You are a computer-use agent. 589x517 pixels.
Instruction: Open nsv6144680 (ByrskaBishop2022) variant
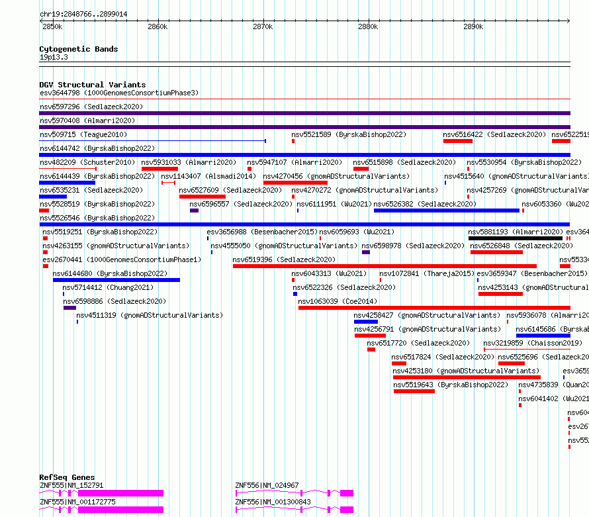[110, 273]
